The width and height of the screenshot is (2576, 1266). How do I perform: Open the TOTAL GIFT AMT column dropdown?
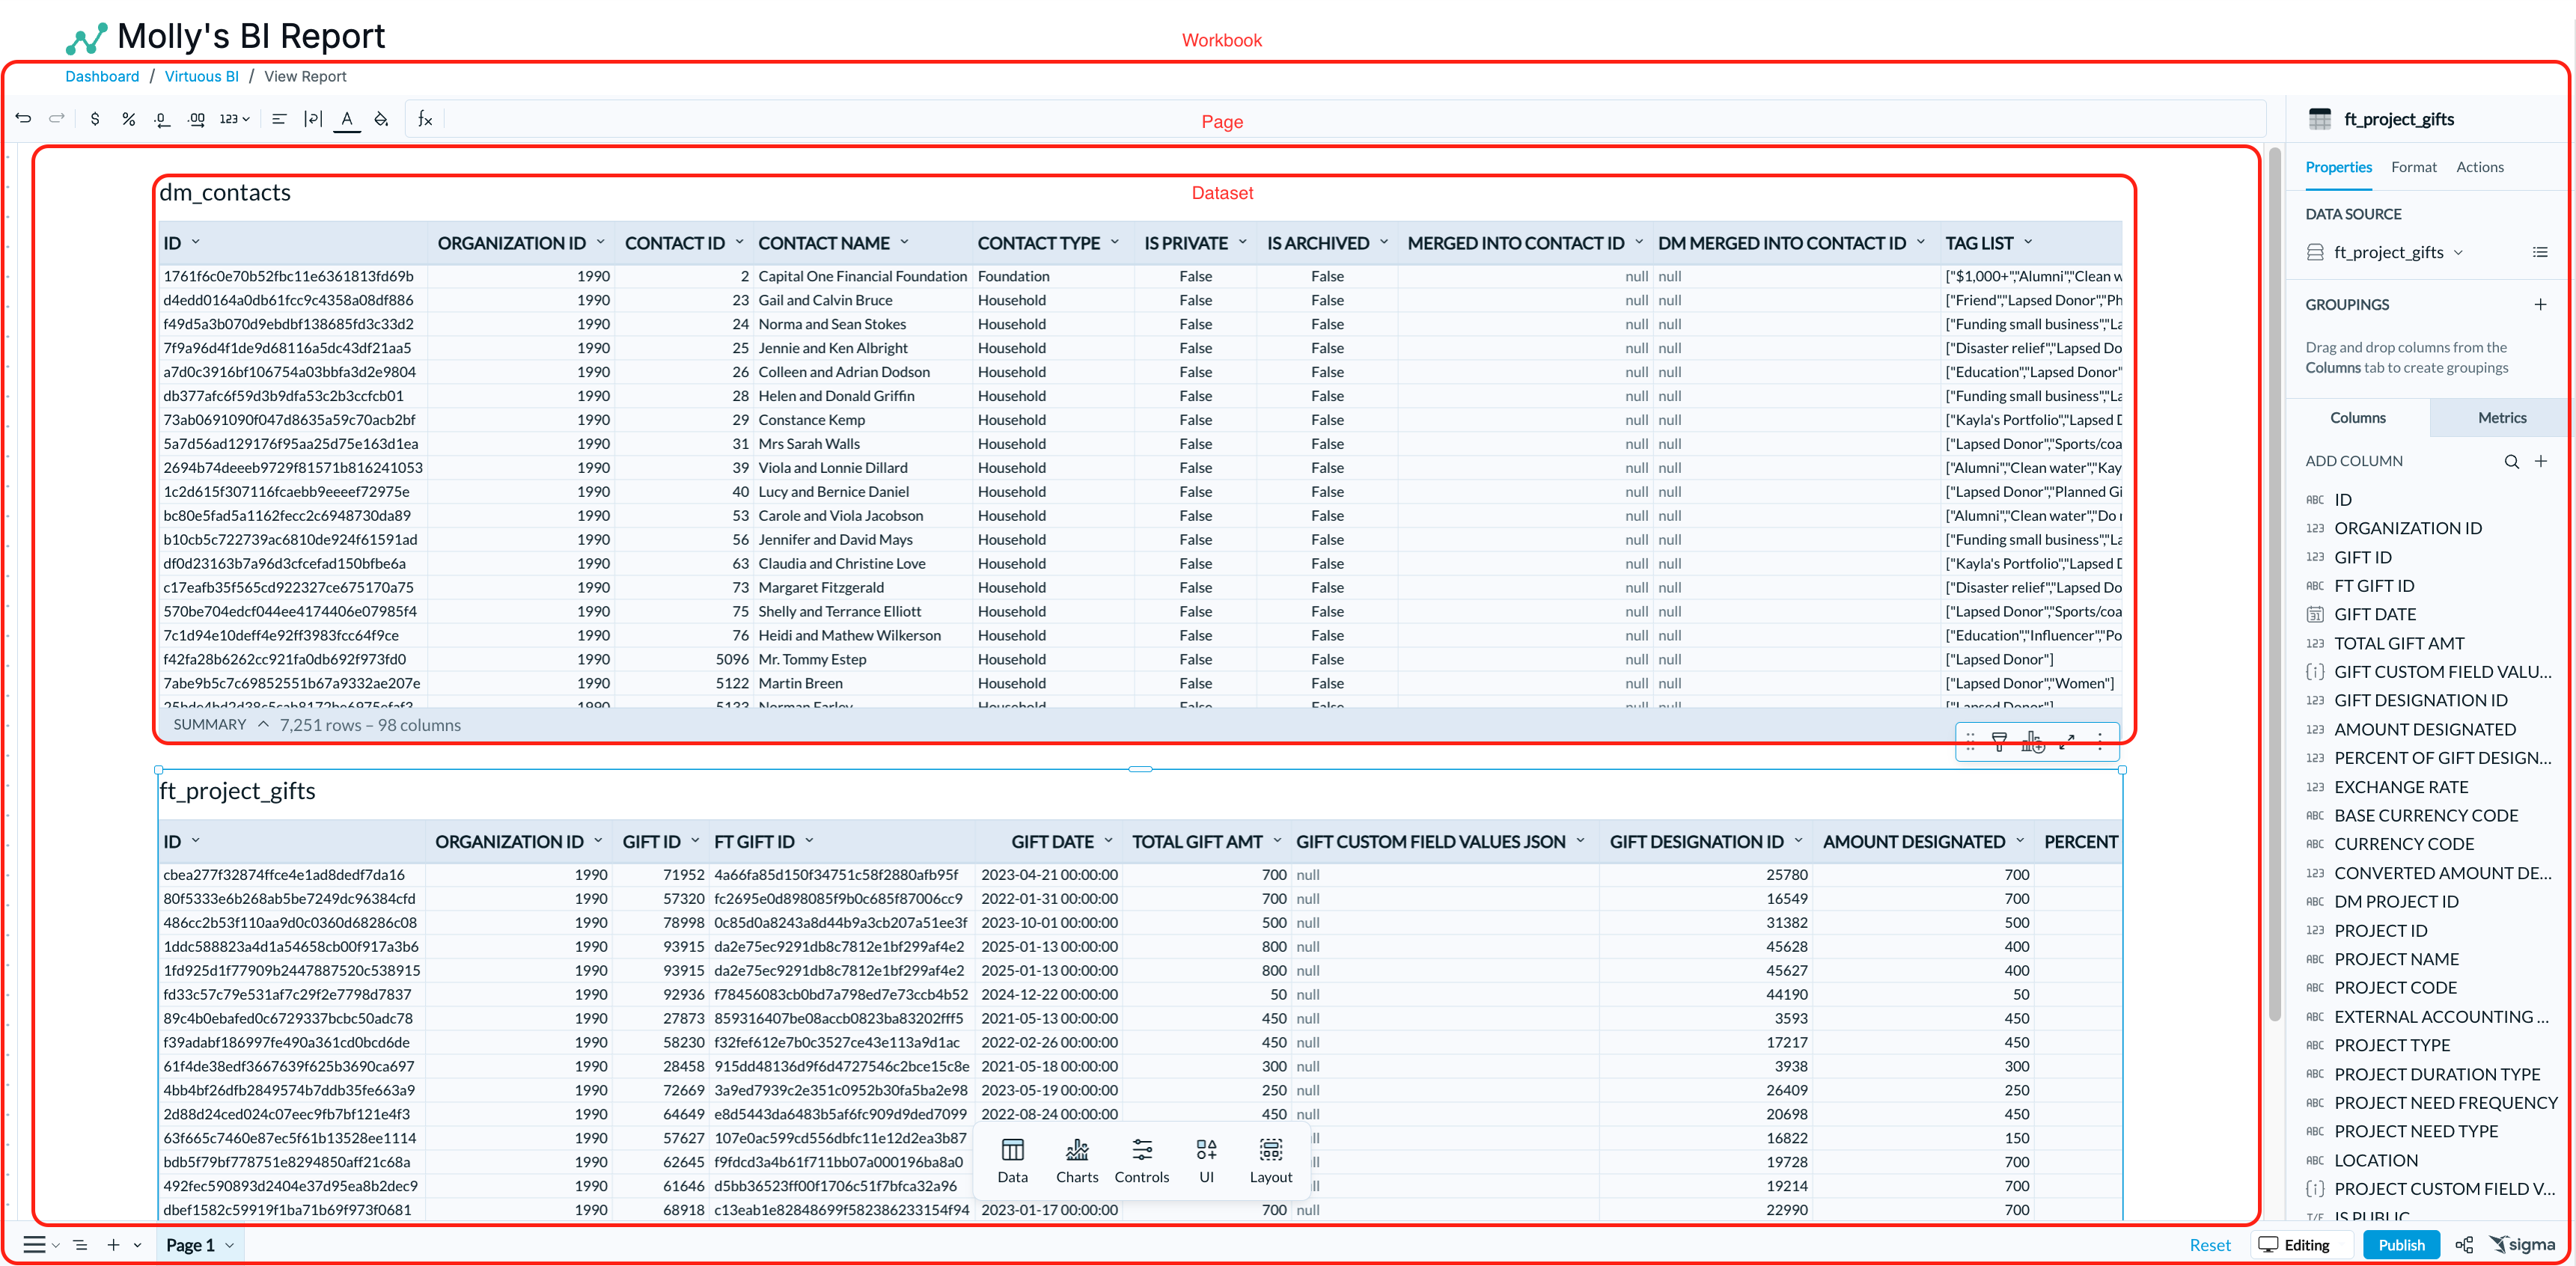pos(1277,840)
